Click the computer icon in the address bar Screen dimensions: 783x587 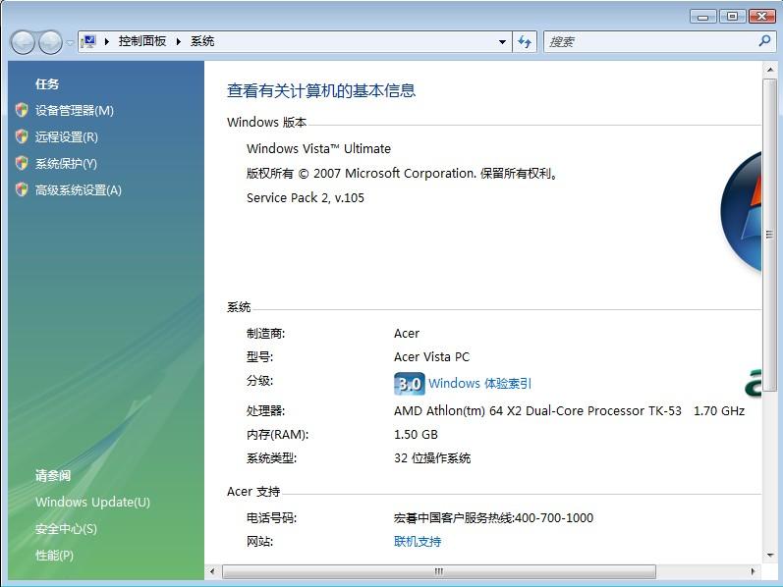[x=89, y=41]
